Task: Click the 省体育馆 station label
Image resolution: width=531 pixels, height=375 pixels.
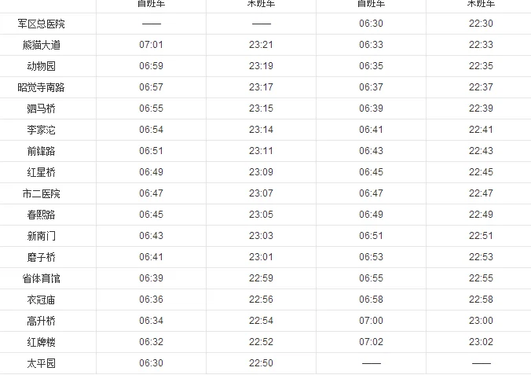Action: (x=42, y=278)
